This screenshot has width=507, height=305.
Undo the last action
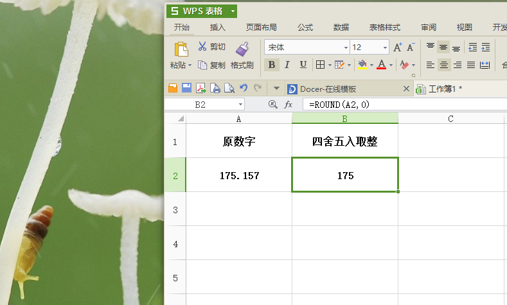(x=244, y=87)
